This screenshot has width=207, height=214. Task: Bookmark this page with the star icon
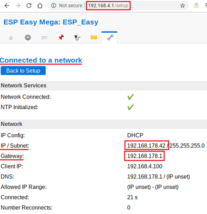point(183,5)
